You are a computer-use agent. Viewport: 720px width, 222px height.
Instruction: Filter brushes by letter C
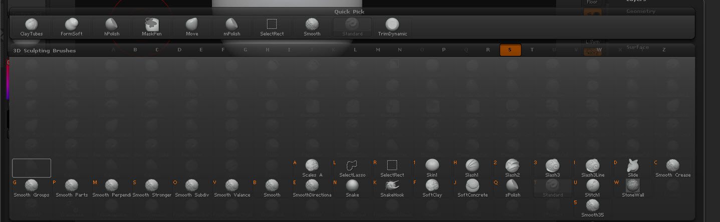click(157, 50)
